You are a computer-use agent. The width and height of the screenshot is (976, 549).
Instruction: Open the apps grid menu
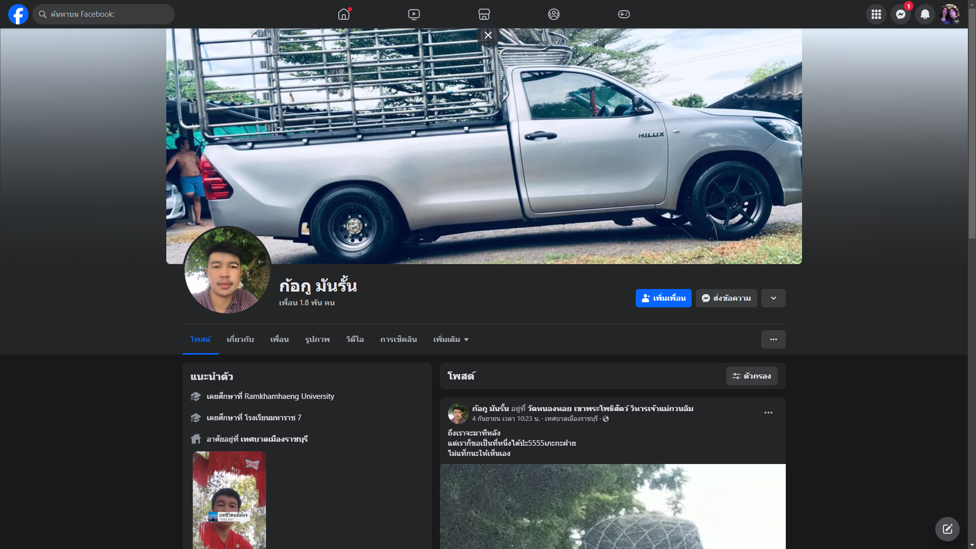click(876, 14)
